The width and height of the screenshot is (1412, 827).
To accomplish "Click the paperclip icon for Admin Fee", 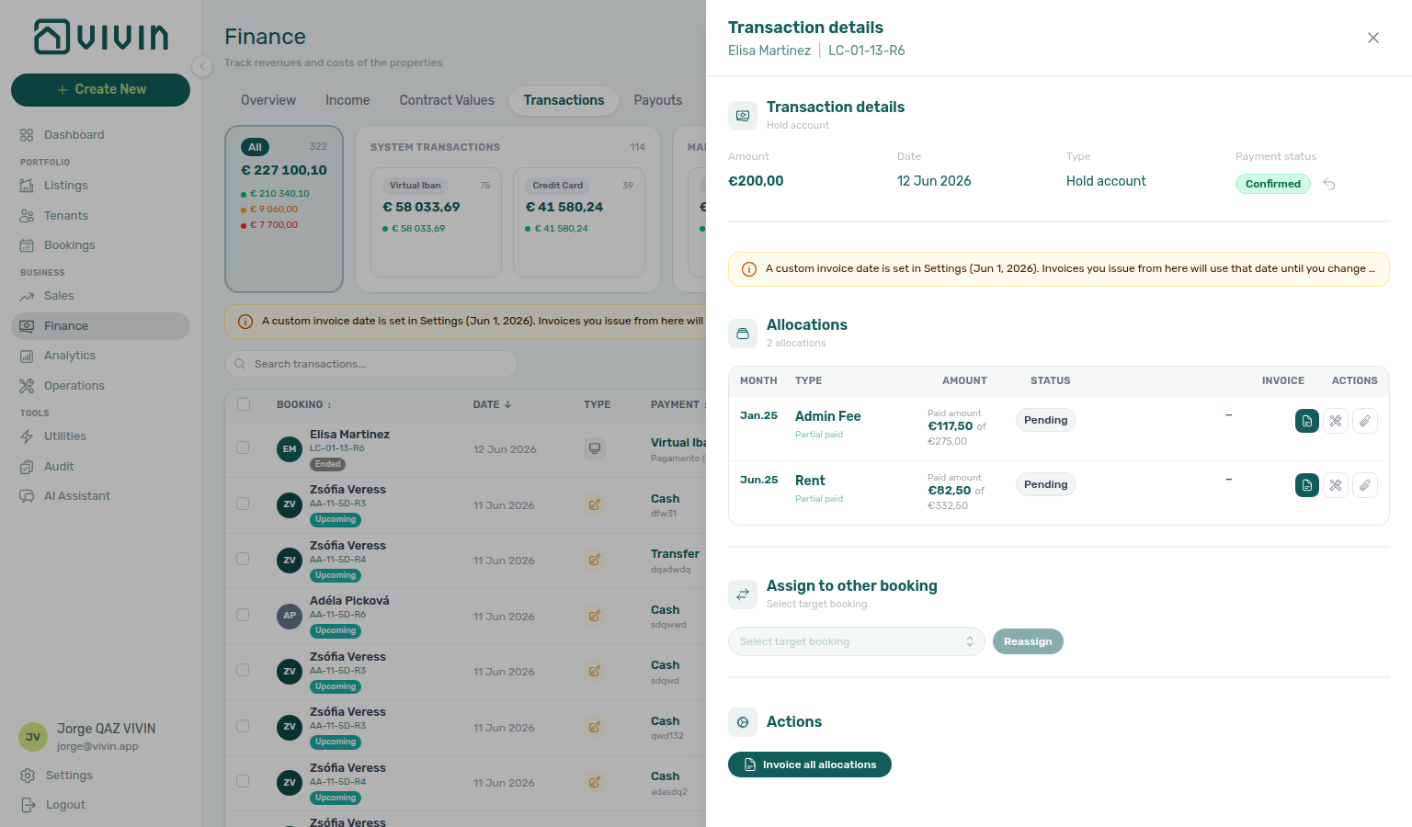I will click(1365, 421).
